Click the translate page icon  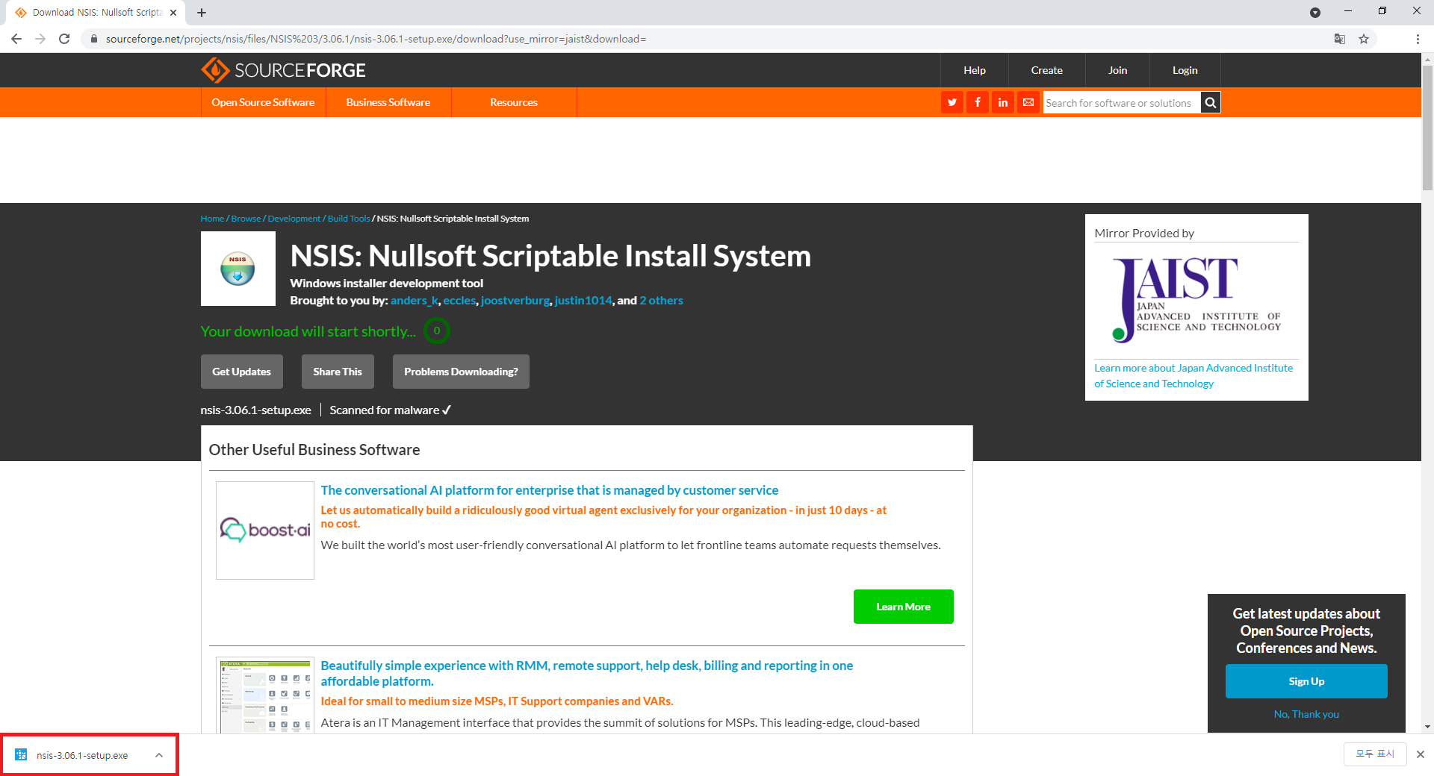point(1340,39)
